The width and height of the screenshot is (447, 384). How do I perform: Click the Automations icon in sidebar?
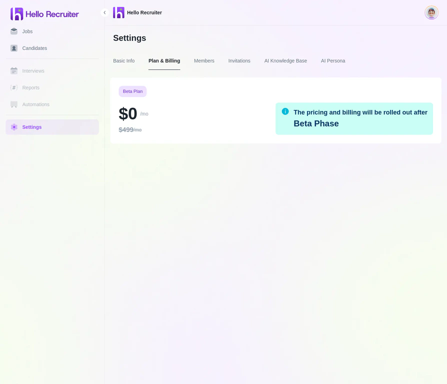coord(13,104)
